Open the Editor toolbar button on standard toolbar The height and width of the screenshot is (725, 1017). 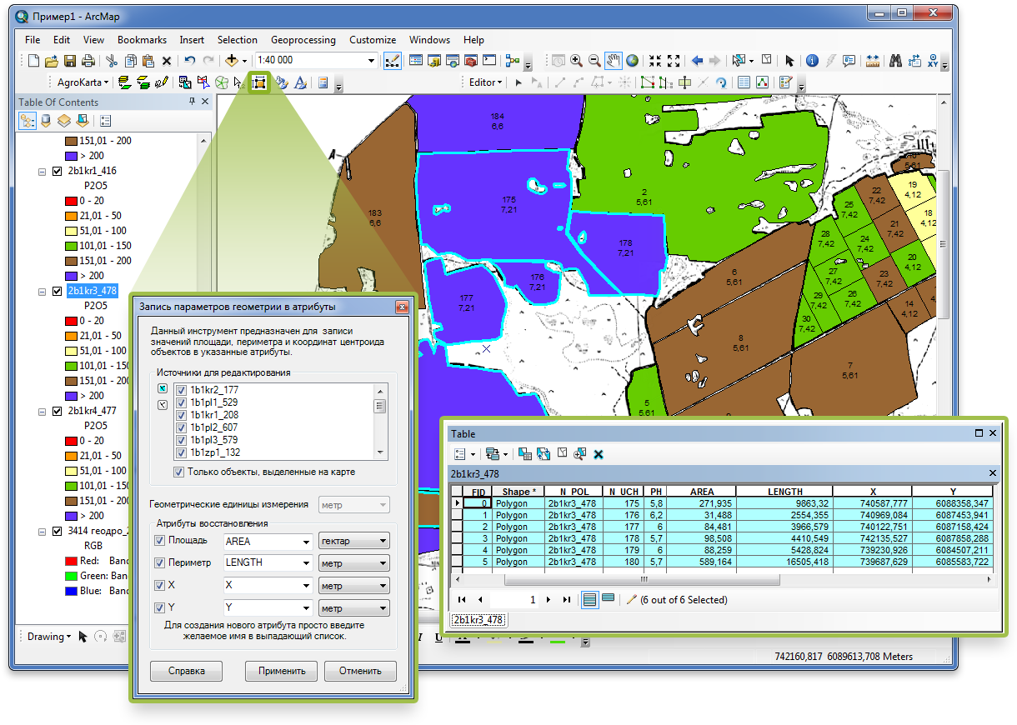[392, 61]
